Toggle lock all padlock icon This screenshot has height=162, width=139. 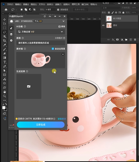coord(123,13)
